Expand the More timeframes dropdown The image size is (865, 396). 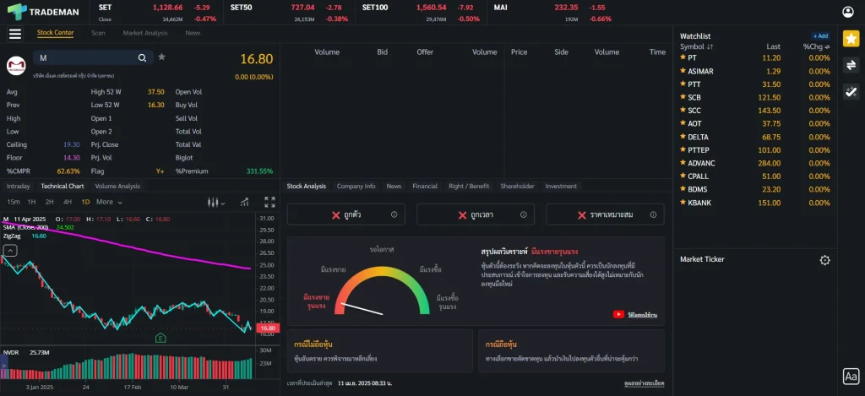pyautogui.click(x=108, y=202)
